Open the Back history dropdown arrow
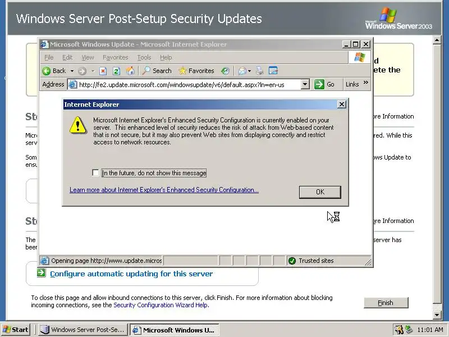This screenshot has width=449, height=337. point(72,71)
